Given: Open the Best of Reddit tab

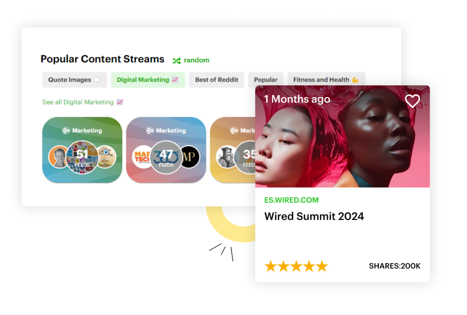Looking at the screenshot, I should [217, 80].
